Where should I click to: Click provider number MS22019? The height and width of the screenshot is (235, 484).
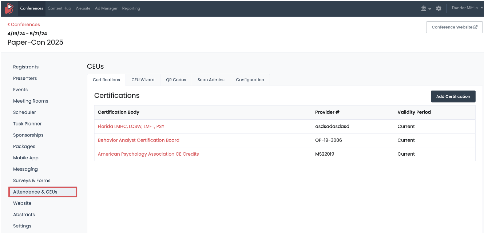325,154
